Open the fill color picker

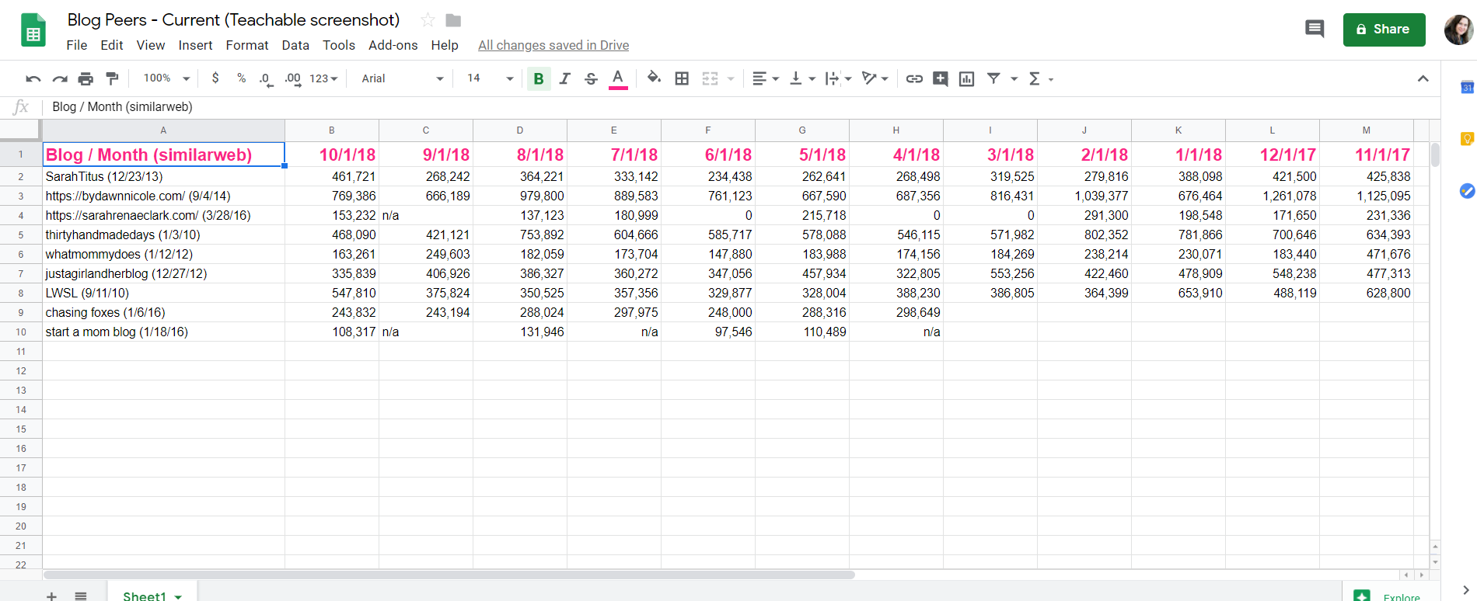click(x=654, y=78)
